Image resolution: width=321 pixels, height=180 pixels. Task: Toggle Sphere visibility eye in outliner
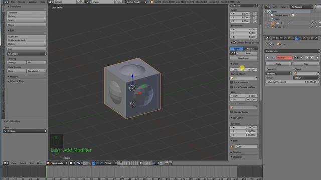(312, 27)
